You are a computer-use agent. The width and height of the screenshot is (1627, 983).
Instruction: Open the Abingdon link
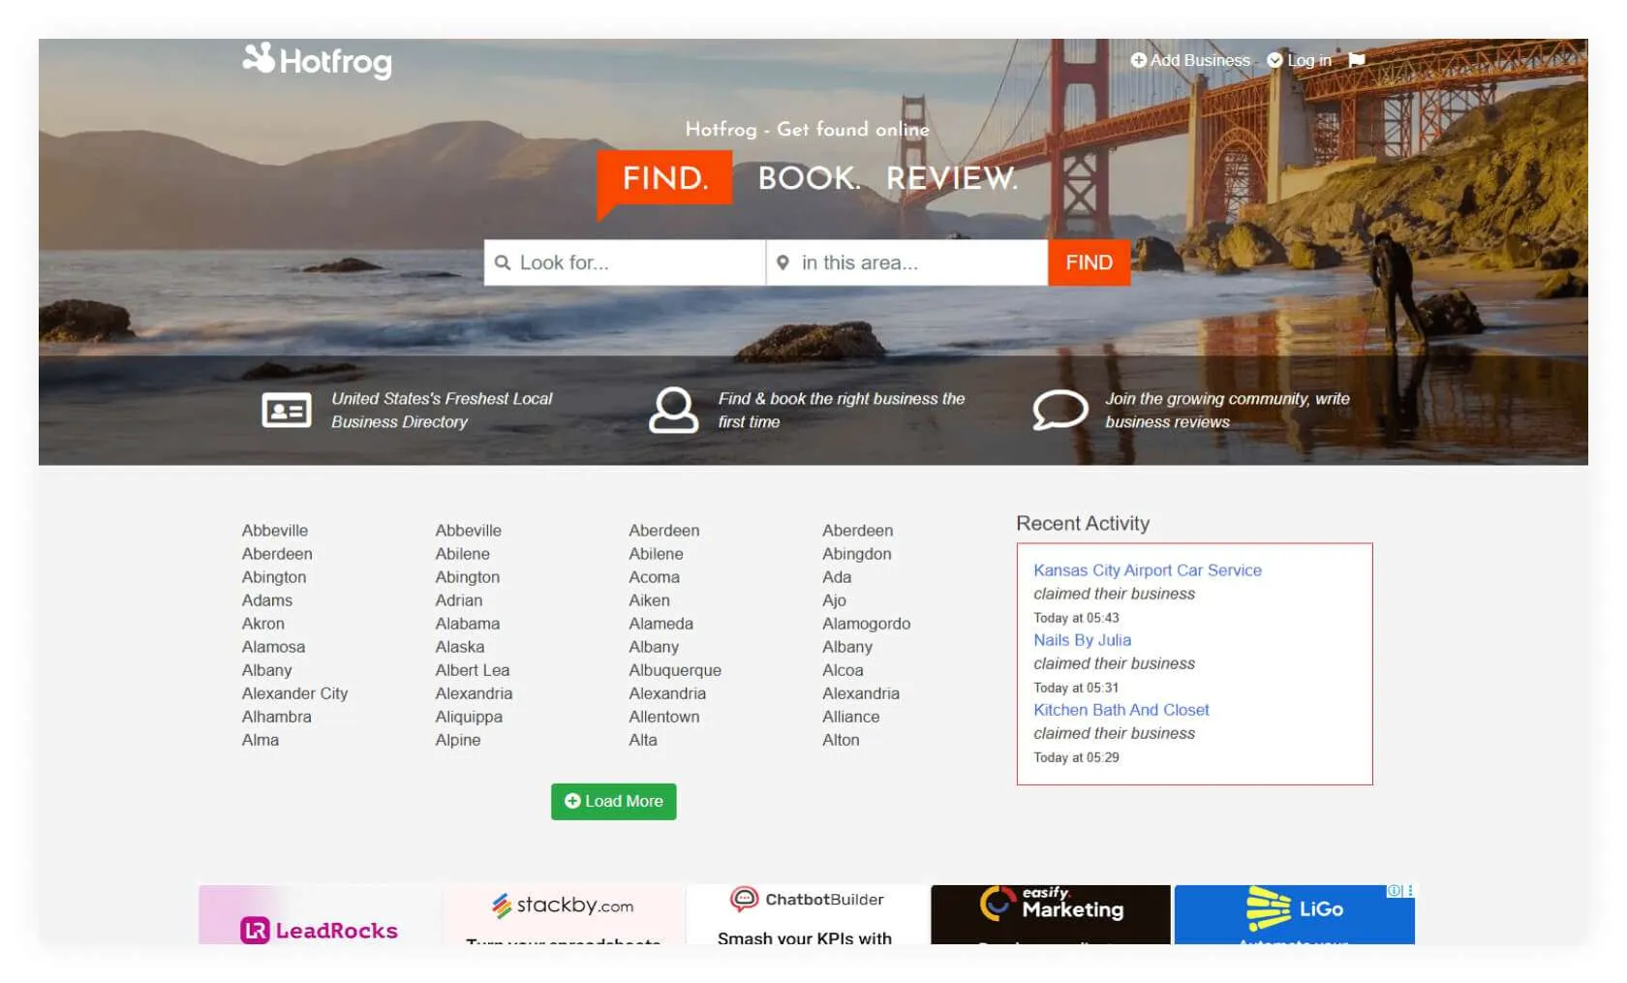pyautogui.click(x=857, y=554)
